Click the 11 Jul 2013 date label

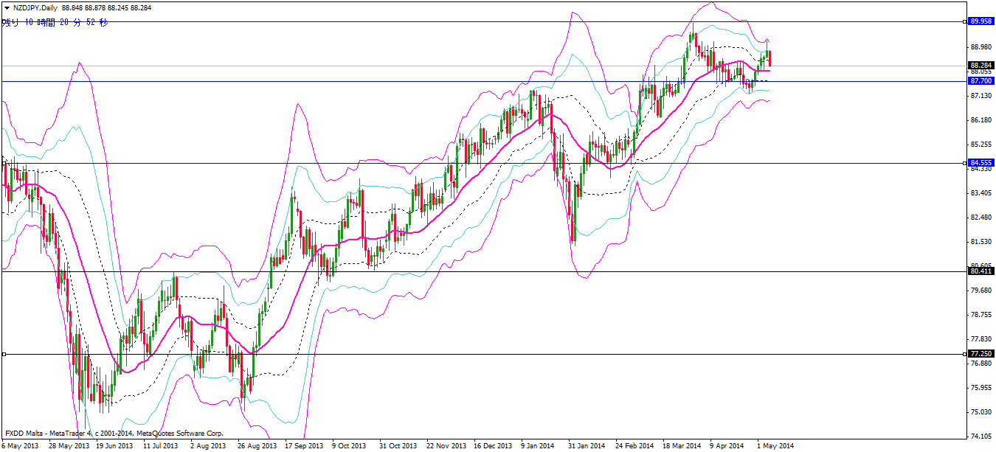pos(161,446)
